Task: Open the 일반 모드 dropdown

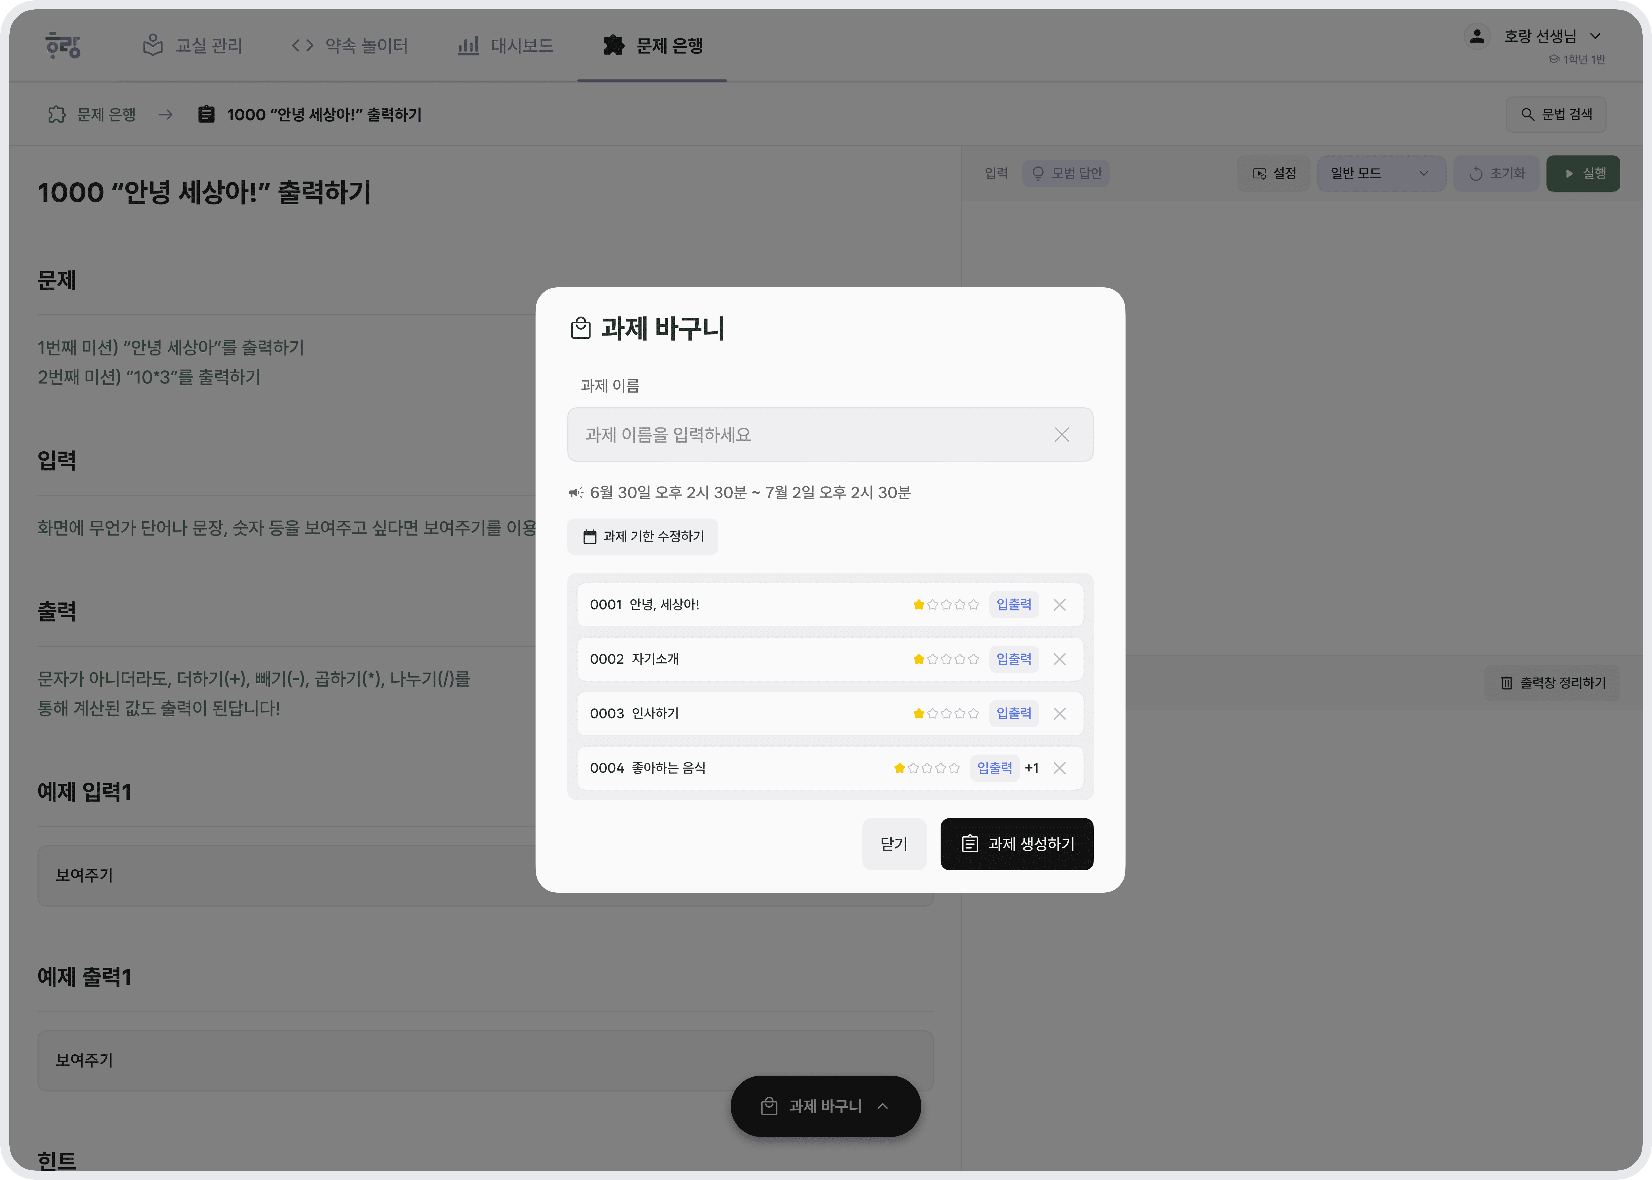Action: (1380, 174)
